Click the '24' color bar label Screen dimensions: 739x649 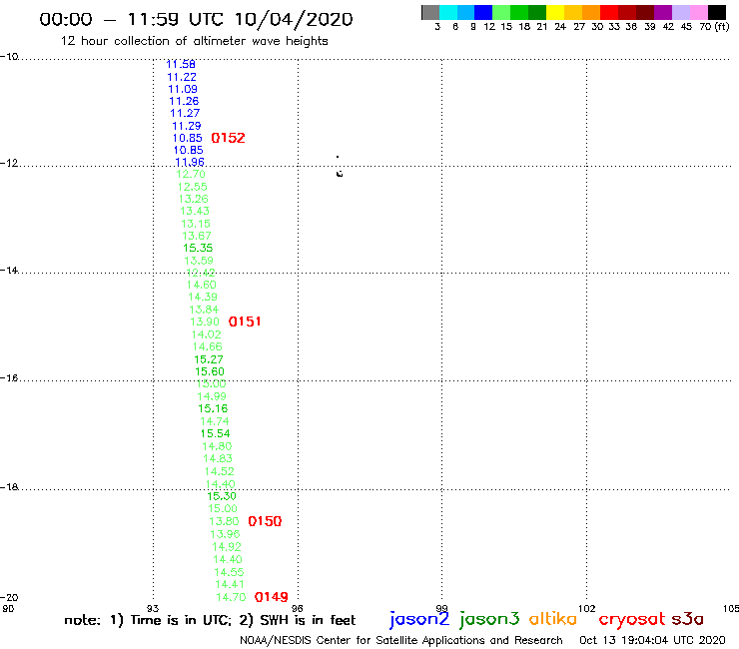pyautogui.click(x=560, y=26)
